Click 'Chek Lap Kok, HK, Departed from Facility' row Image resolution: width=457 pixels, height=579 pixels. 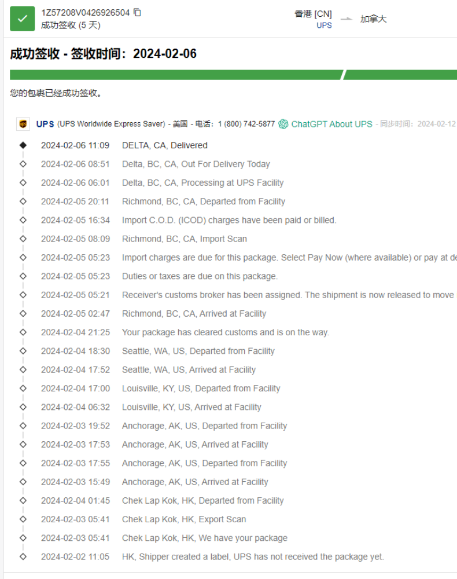203,501
